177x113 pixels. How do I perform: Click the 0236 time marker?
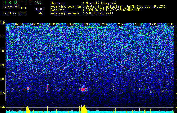pyautogui.click(x=103, y=24)
